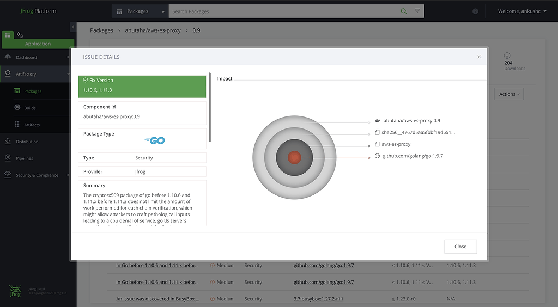This screenshot has height=307, width=558.
Task: Click the file icon beside aws-es-proxy
Action: coord(377,144)
